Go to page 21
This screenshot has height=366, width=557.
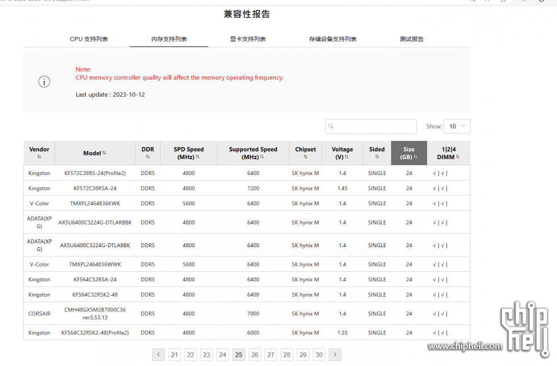(174, 355)
